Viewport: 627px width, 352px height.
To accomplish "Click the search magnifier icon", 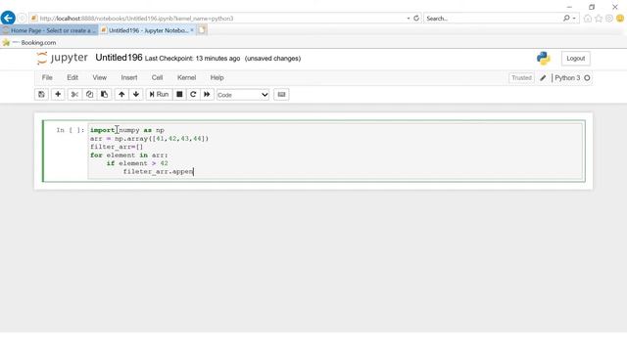I will (x=566, y=18).
